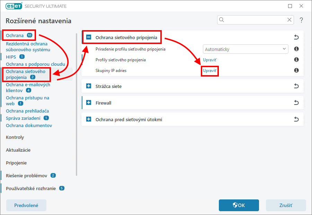Open the help question mark icon
Image resolution: width=312 pixels, height=215 pixels.
301,20
